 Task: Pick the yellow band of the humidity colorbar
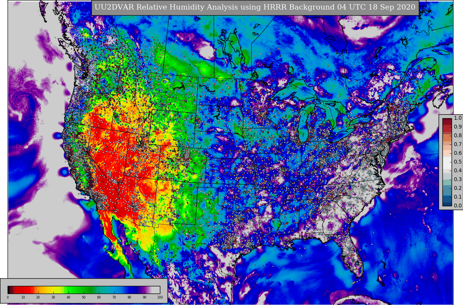coord(53,290)
